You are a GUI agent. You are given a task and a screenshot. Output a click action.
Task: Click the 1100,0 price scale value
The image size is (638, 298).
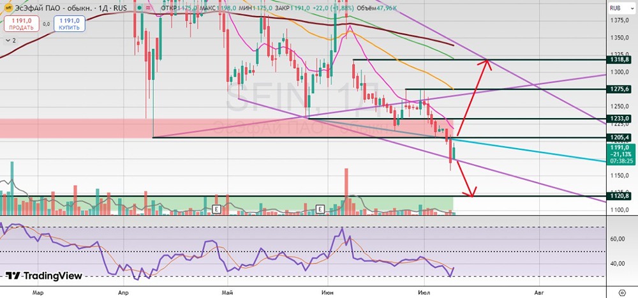click(x=620, y=210)
